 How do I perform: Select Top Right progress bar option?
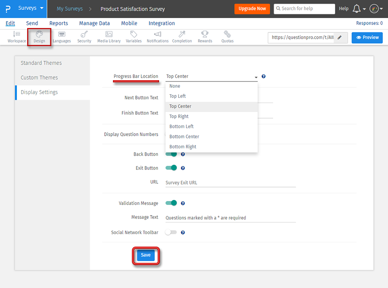[179, 116]
